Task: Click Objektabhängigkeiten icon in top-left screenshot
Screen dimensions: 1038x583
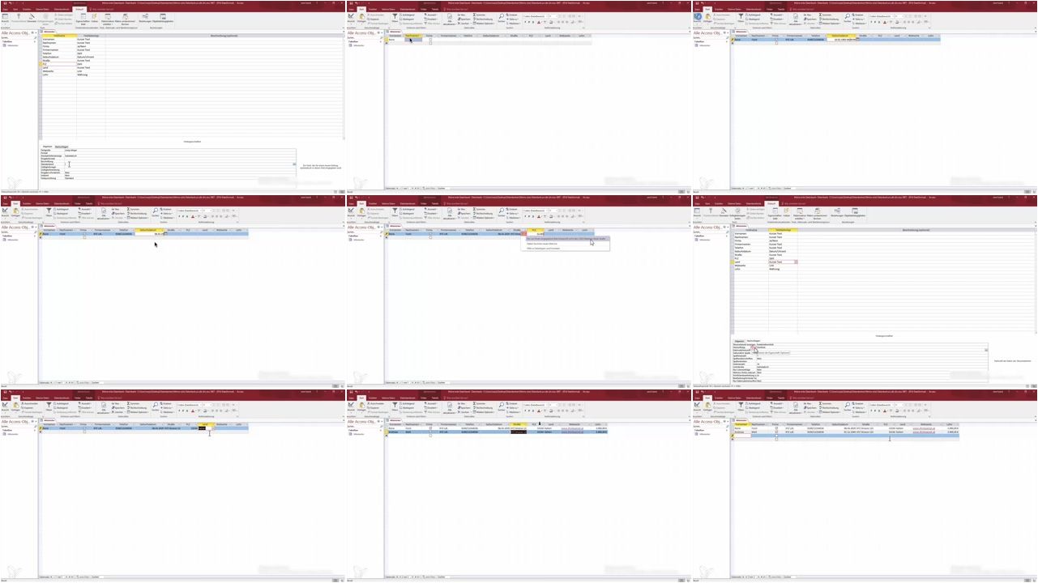Action: point(163,19)
